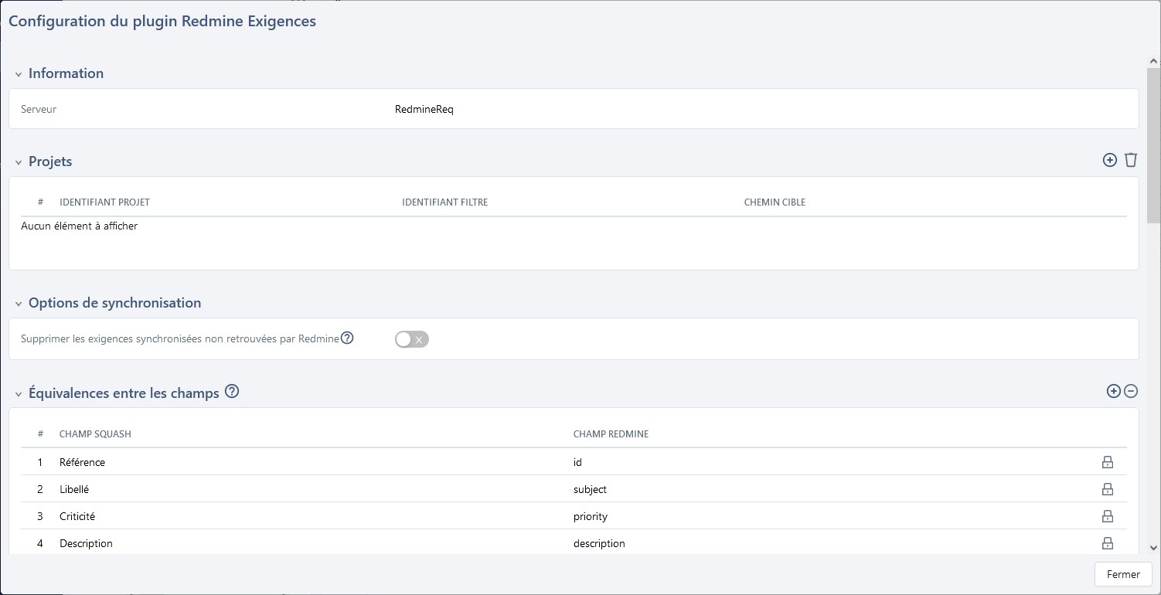Viewport: 1161px width, 595px height.
Task: Add a new project with the plus icon
Action: click(x=1110, y=160)
